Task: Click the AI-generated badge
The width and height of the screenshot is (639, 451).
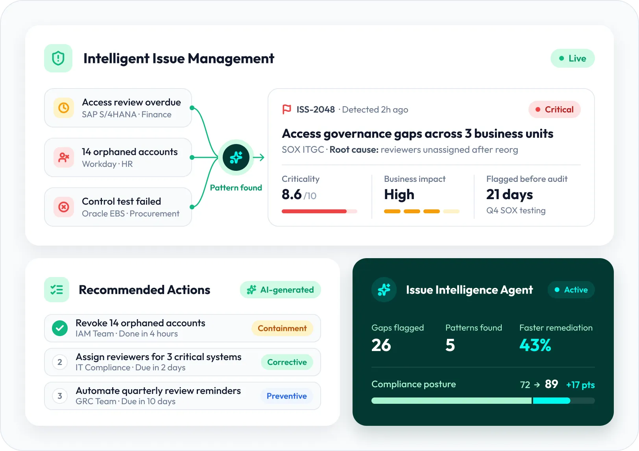Action: pyautogui.click(x=281, y=290)
